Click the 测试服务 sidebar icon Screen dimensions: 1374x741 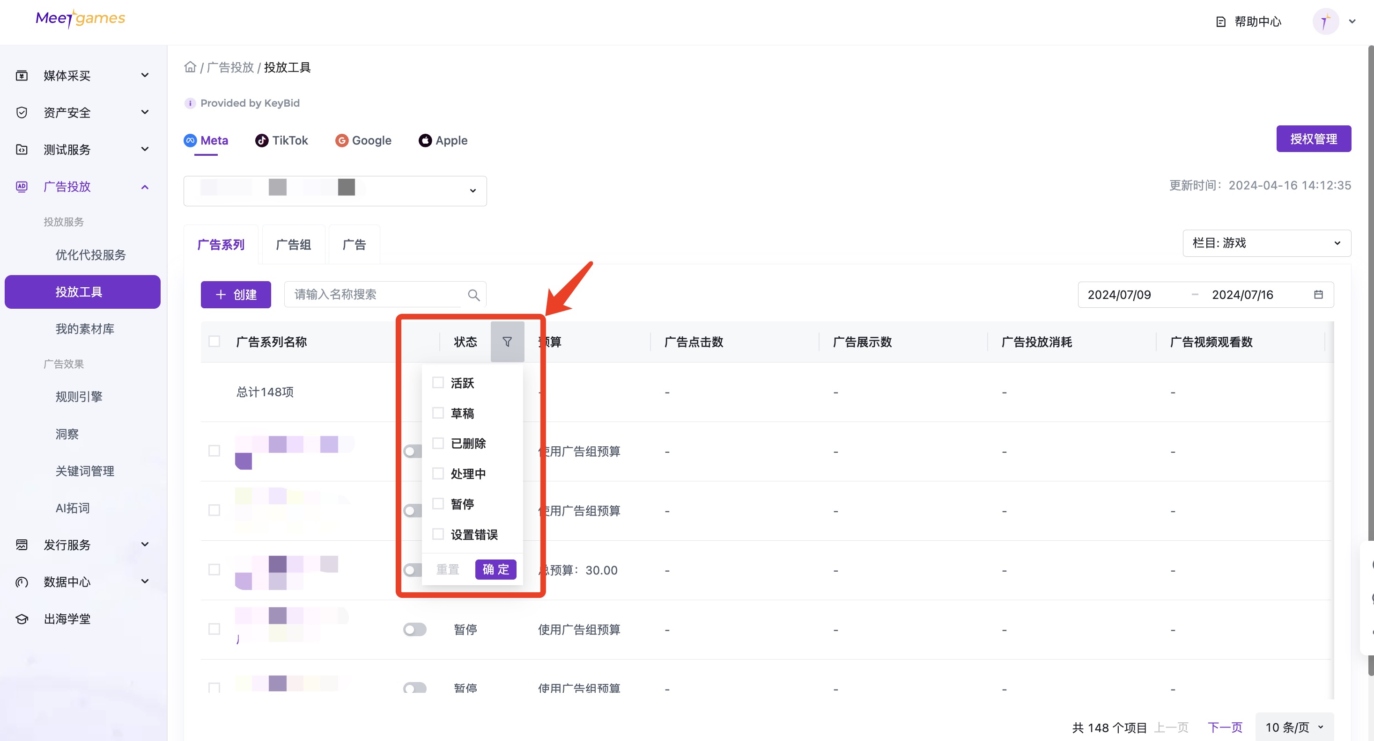pos(22,150)
